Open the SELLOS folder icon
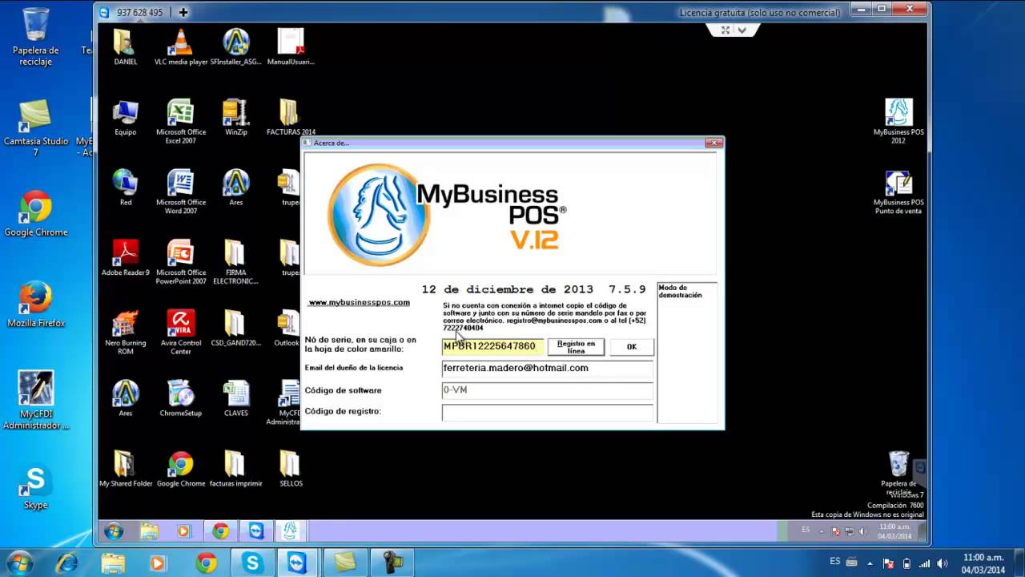 291,469
